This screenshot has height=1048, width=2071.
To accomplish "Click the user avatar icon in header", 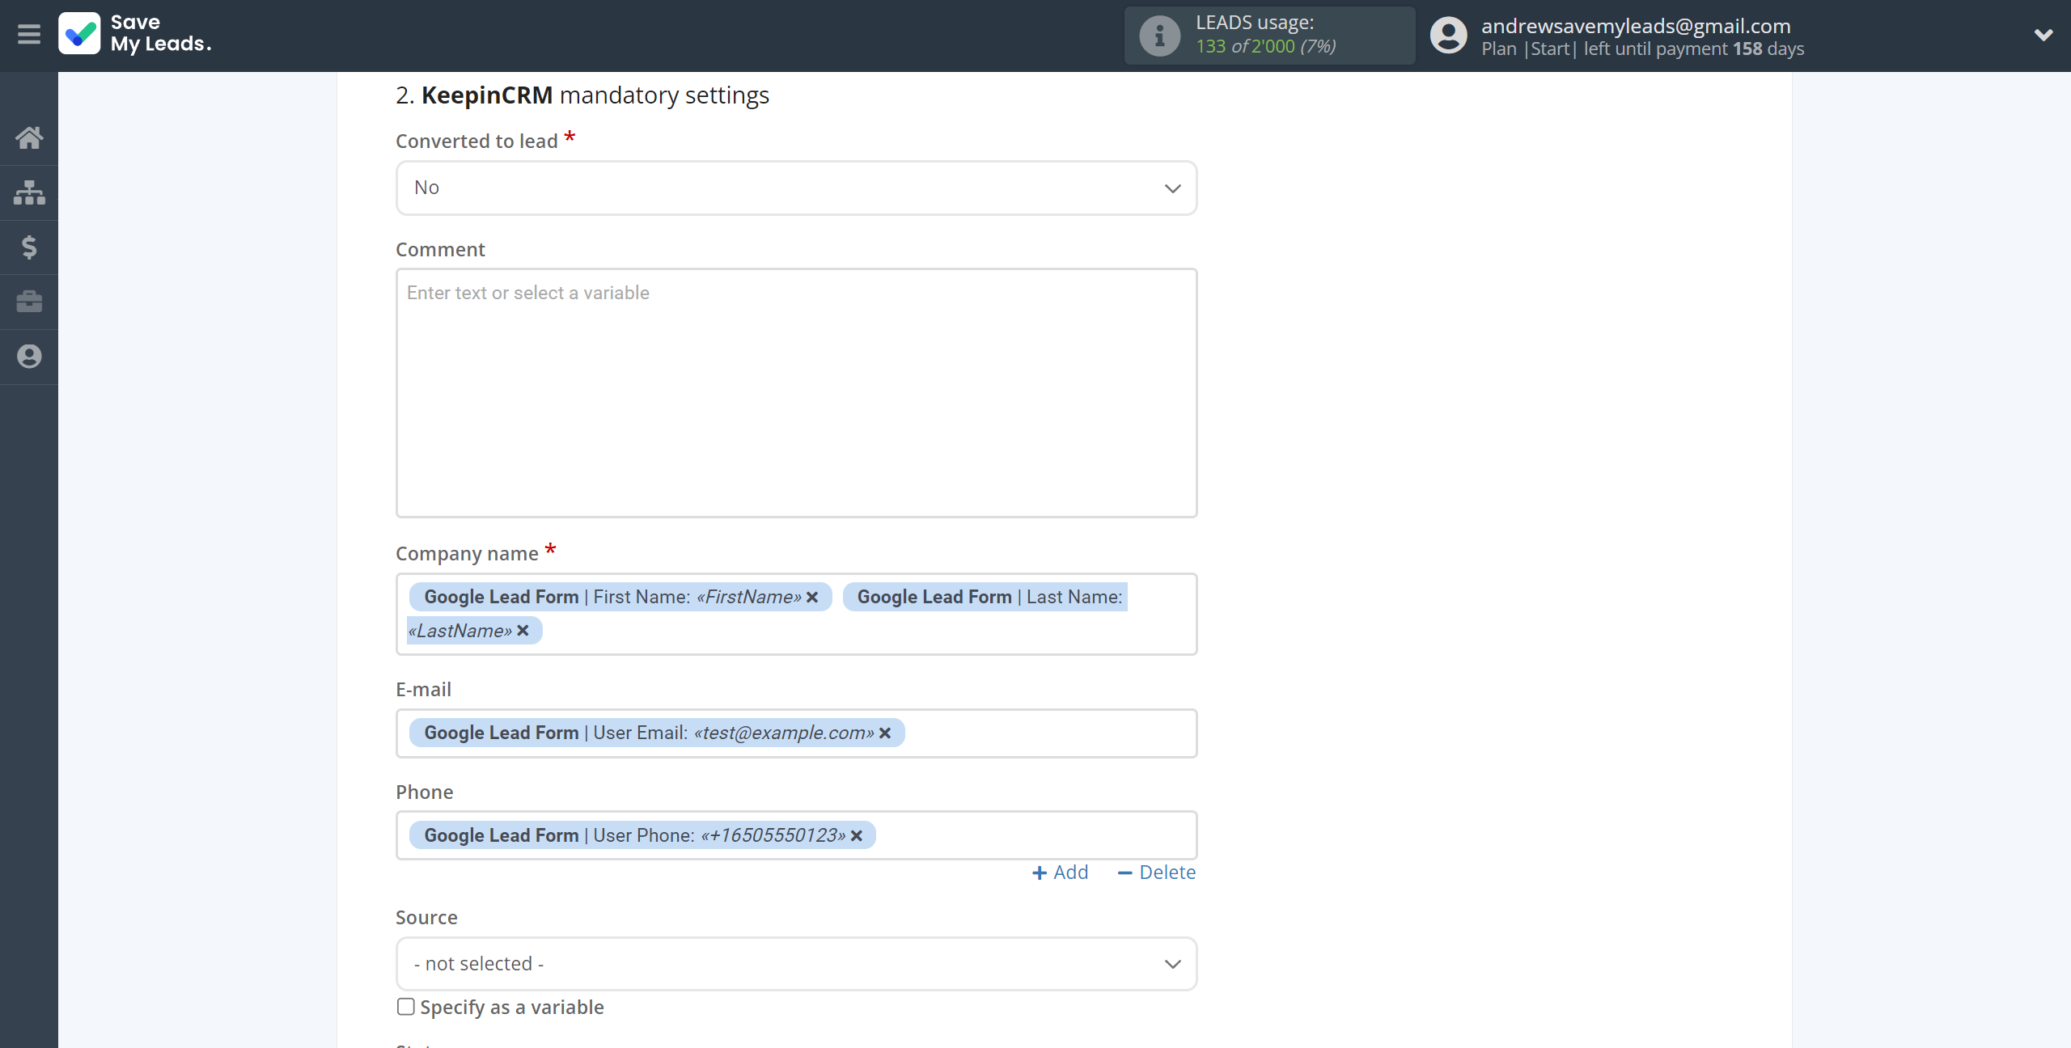I will (x=1448, y=36).
